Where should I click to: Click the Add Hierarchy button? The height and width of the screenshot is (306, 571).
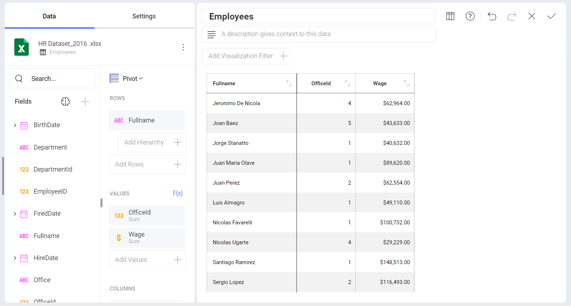152,142
